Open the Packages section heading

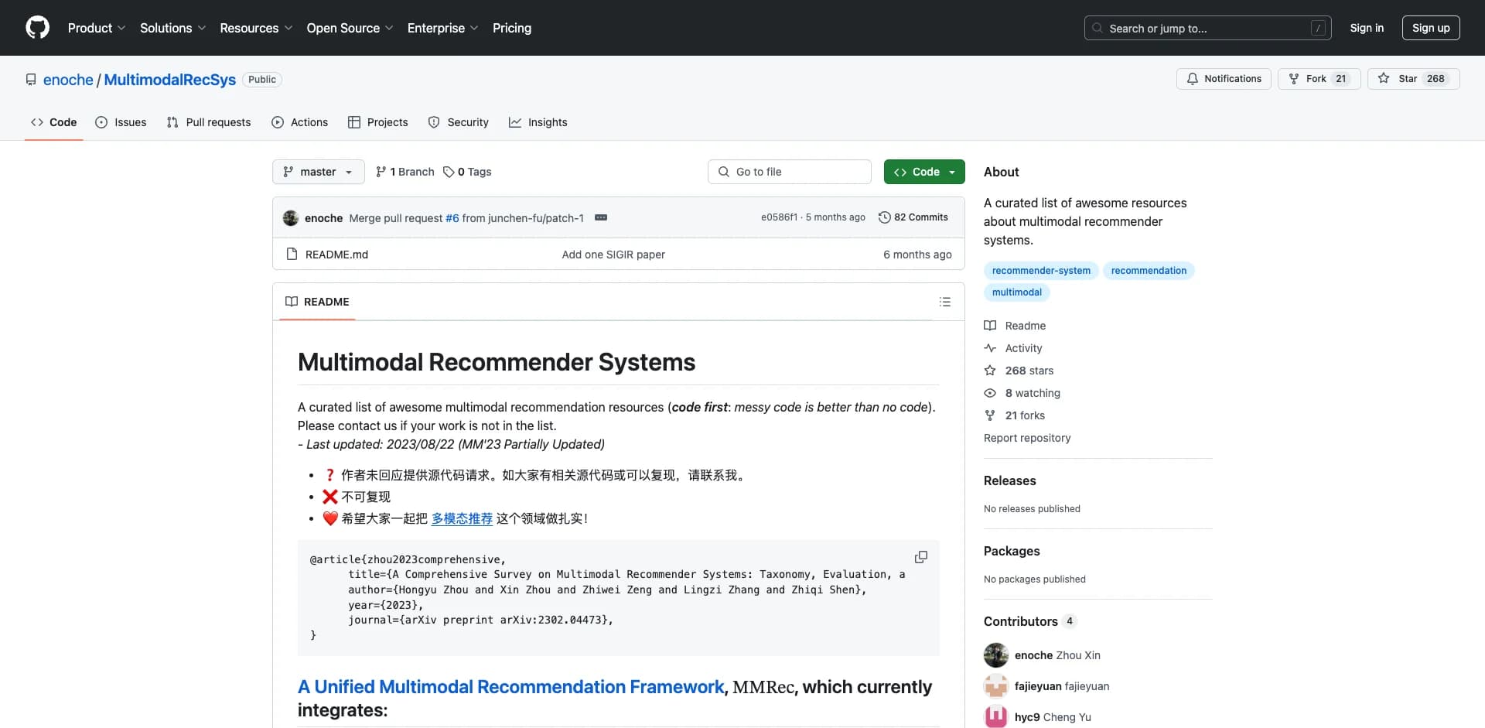coord(1012,551)
